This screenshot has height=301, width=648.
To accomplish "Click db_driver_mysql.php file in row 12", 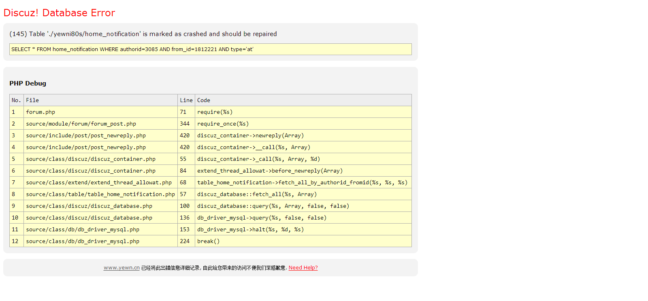I will tap(101, 241).
